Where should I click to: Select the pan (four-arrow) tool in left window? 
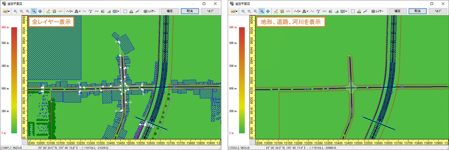40,11
